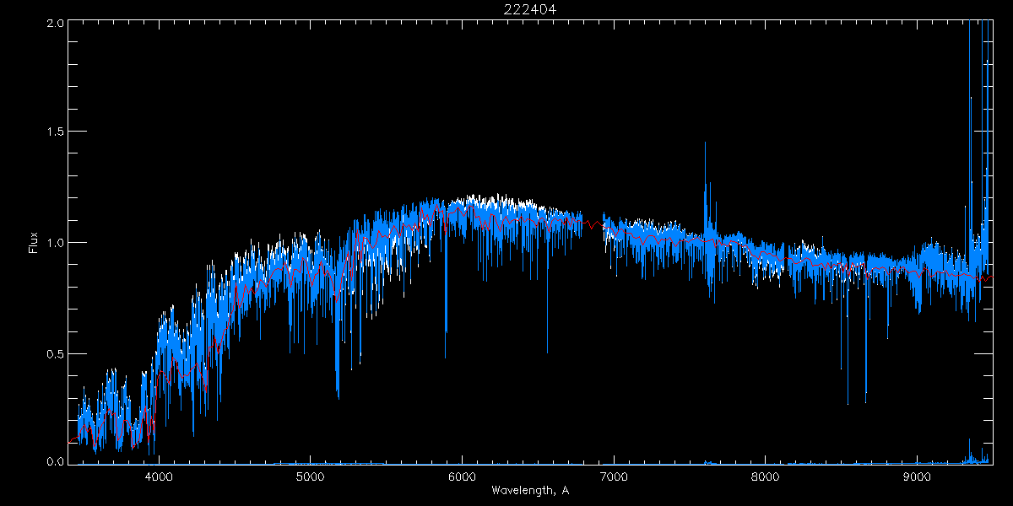Click the 4000 wavelength tick label
This screenshot has height=506, width=1013.
tap(159, 476)
